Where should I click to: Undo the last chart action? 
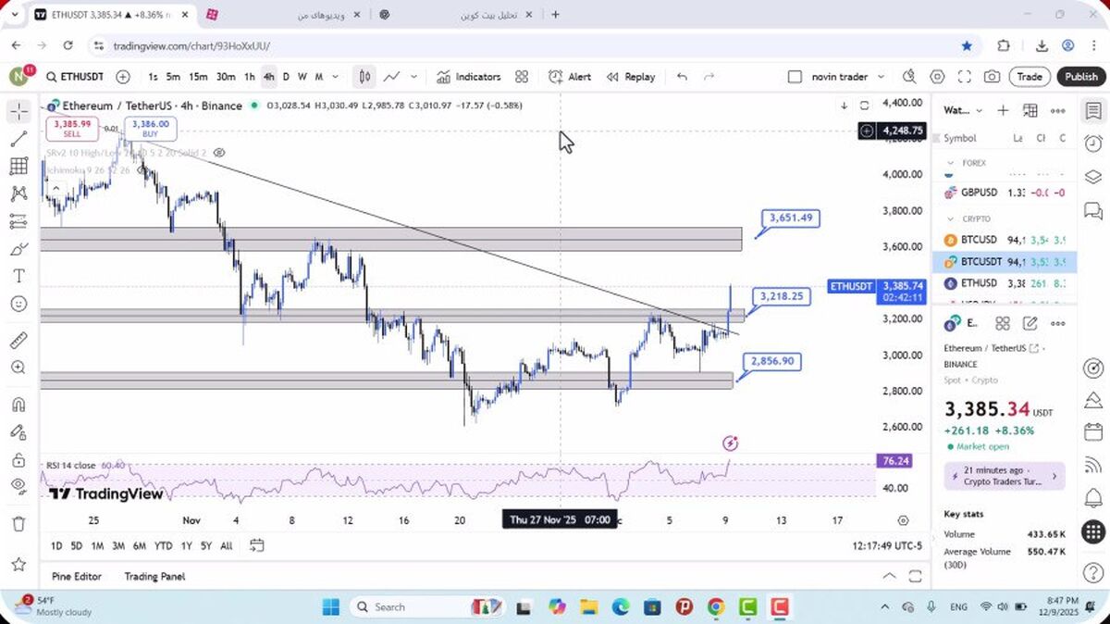[x=682, y=77]
